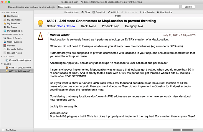
Task: Click Markus Winter's avatar triangle icon
Action: point(40,36)
